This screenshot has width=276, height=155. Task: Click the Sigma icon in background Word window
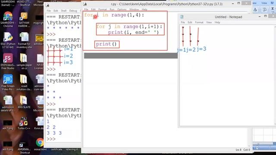point(273,9)
